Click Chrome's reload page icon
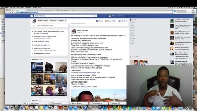The height and width of the screenshot is (111, 197). coord(10,12)
